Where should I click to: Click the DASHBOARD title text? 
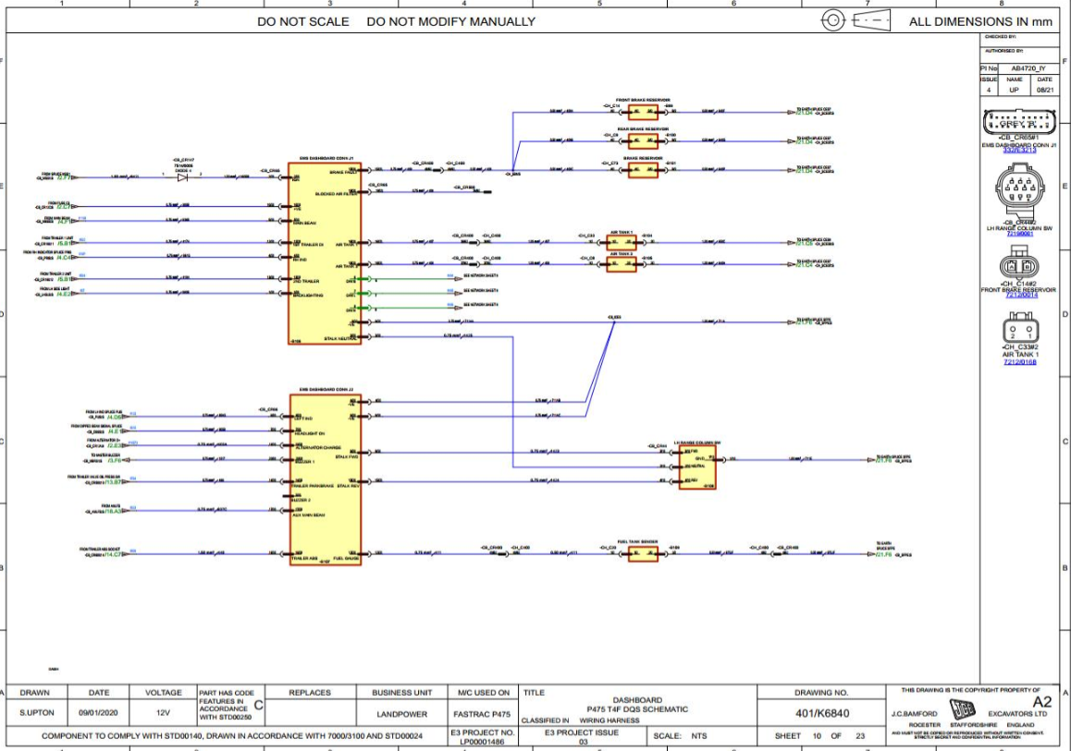[x=637, y=700]
